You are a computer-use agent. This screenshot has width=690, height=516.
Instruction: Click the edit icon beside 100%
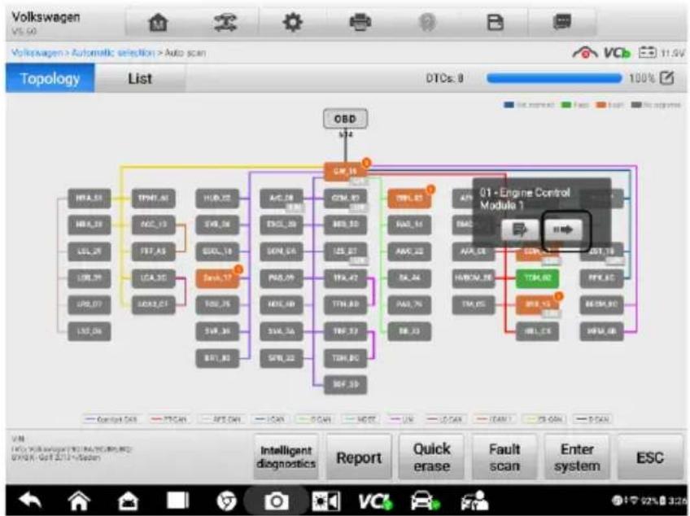(667, 78)
